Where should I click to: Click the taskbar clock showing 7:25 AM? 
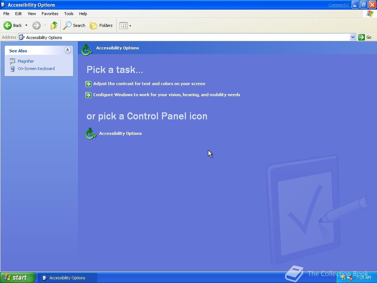point(363,277)
